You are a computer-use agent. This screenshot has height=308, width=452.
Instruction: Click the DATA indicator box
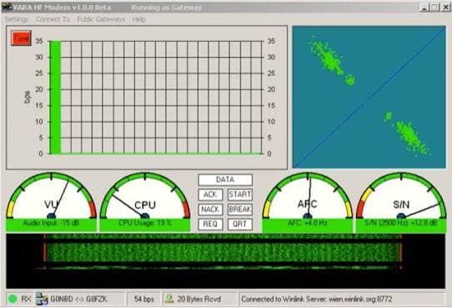[x=225, y=179]
